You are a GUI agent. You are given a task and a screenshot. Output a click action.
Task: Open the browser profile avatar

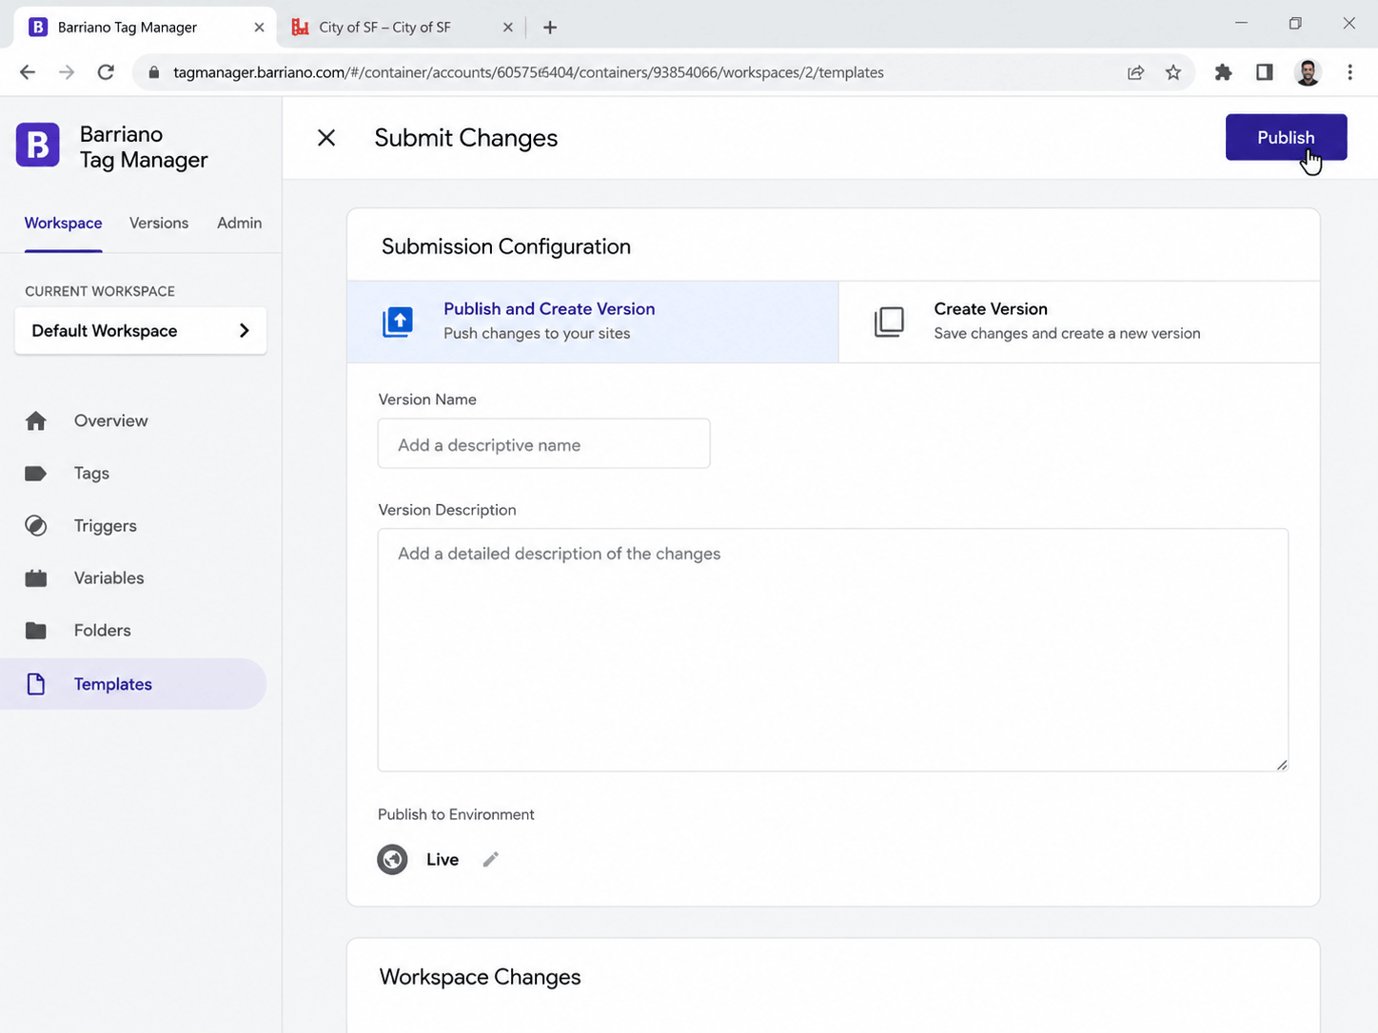1309,72
